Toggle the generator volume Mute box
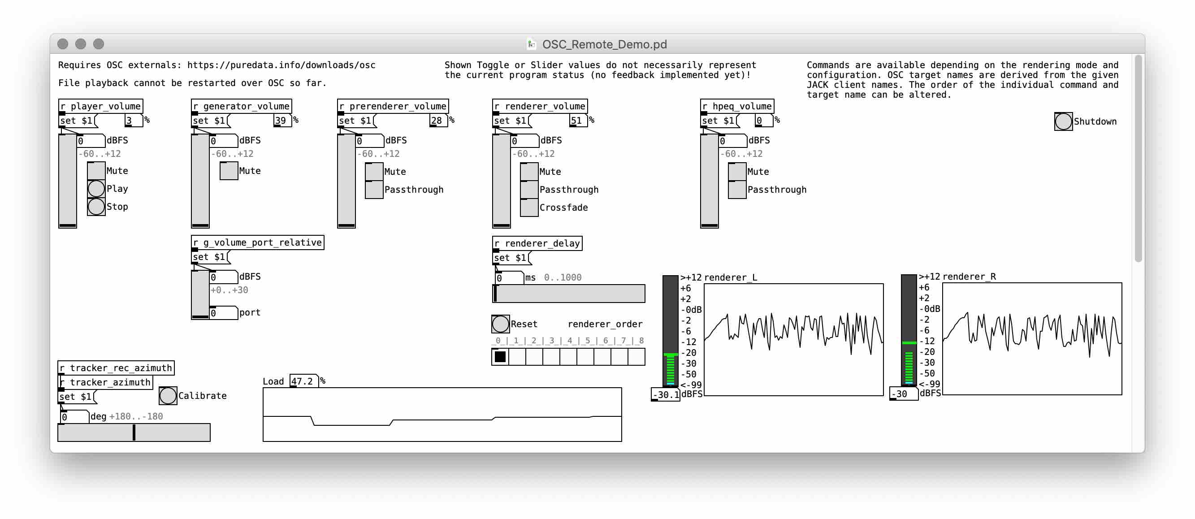 tap(229, 171)
